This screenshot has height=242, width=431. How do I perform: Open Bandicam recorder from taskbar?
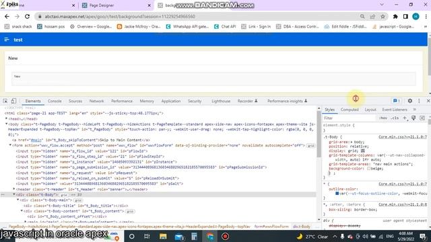[225, 236]
